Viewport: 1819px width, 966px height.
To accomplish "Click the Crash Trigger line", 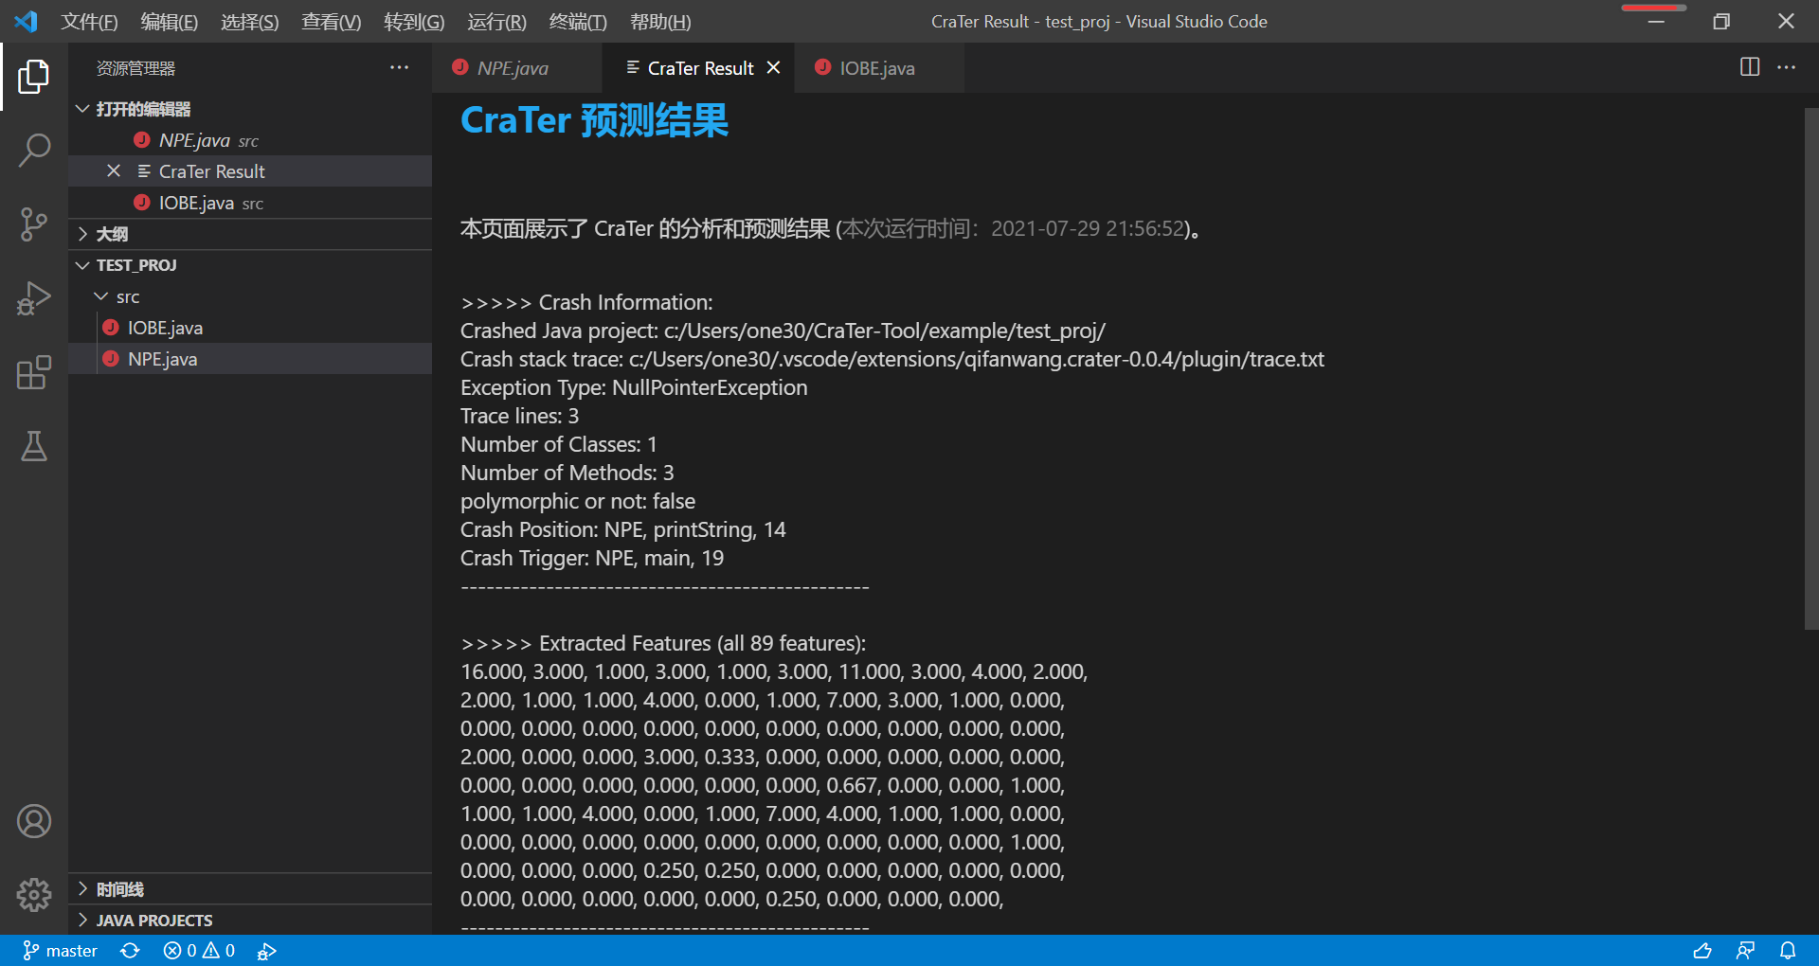I will [592, 558].
